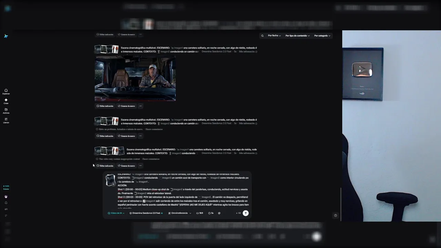Click Generar de nuevo under the truck driver video
This screenshot has height=248, width=441.
126,106
